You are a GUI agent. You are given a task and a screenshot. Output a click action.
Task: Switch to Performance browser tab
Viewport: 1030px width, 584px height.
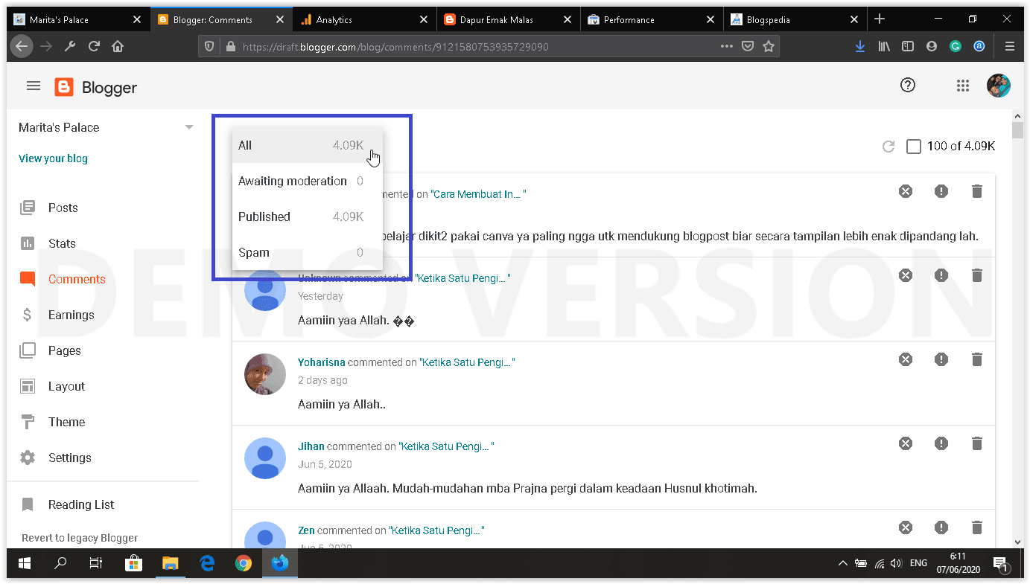point(652,19)
